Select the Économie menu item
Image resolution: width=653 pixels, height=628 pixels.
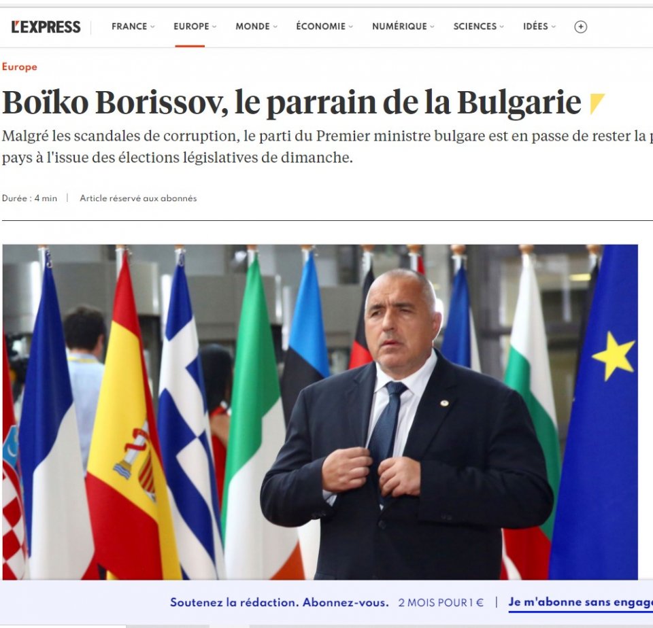[x=320, y=27]
